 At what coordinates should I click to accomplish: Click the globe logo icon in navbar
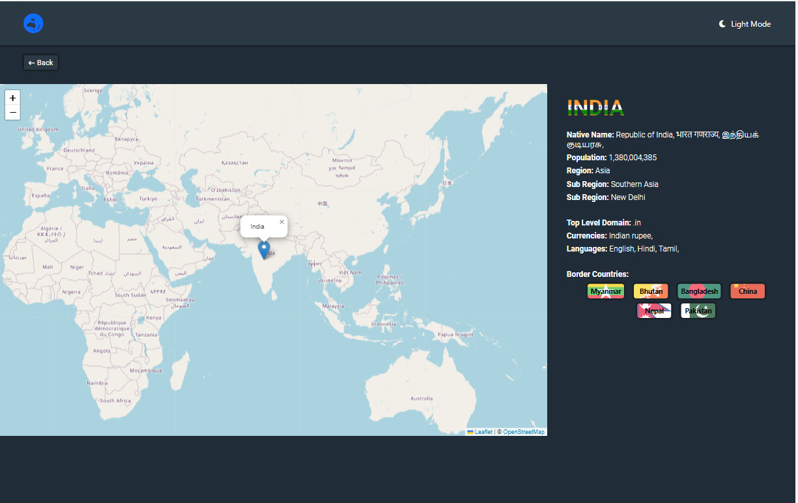pos(33,22)
